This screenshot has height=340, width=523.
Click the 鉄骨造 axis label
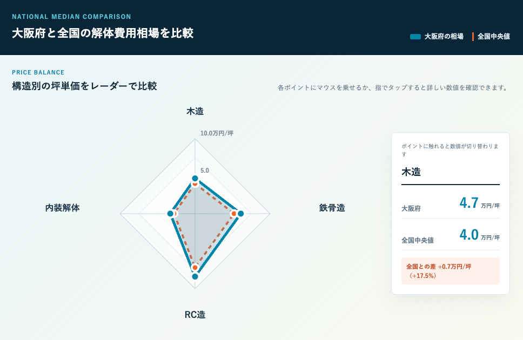click(332, 208)
